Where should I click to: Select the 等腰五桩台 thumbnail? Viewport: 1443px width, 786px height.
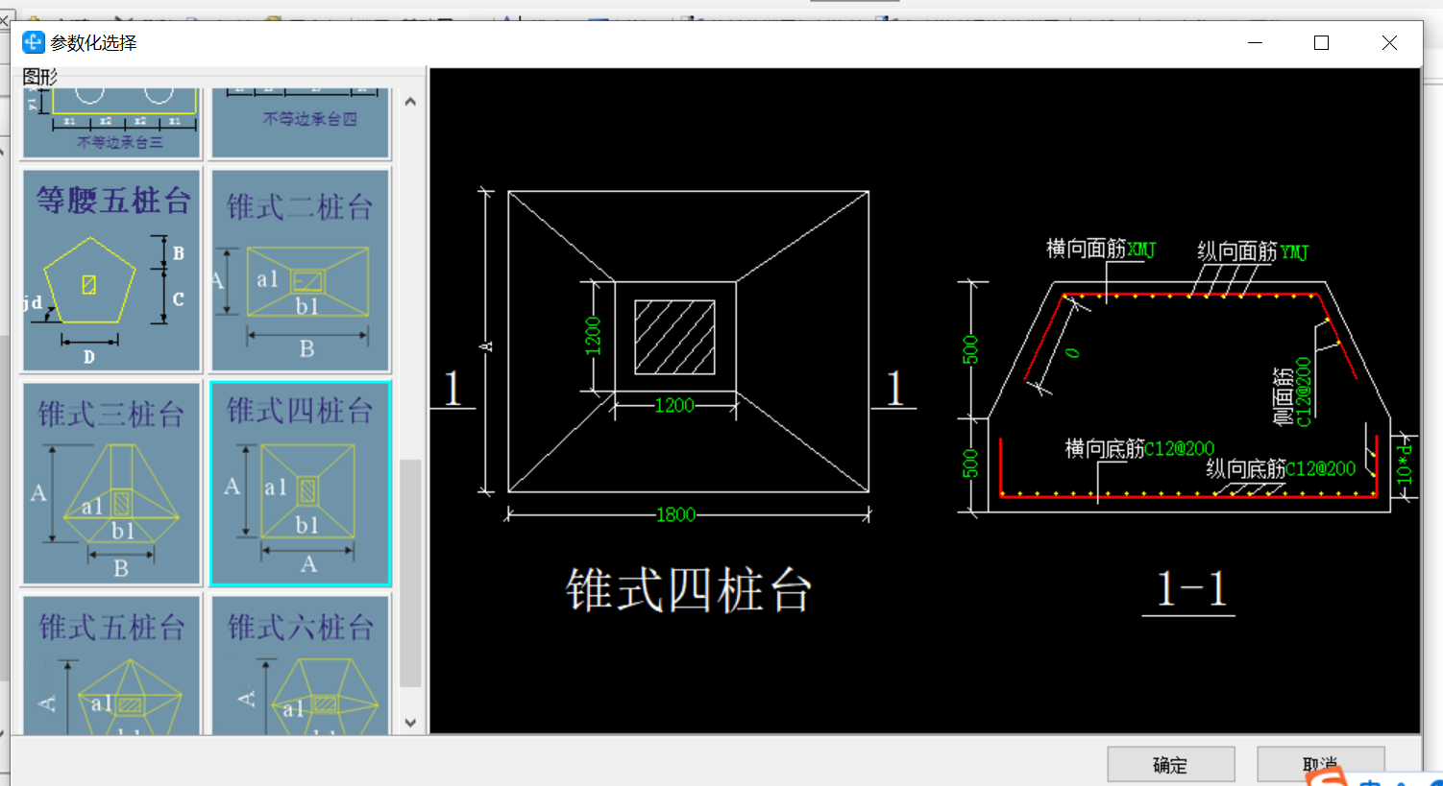click(111, 270)
